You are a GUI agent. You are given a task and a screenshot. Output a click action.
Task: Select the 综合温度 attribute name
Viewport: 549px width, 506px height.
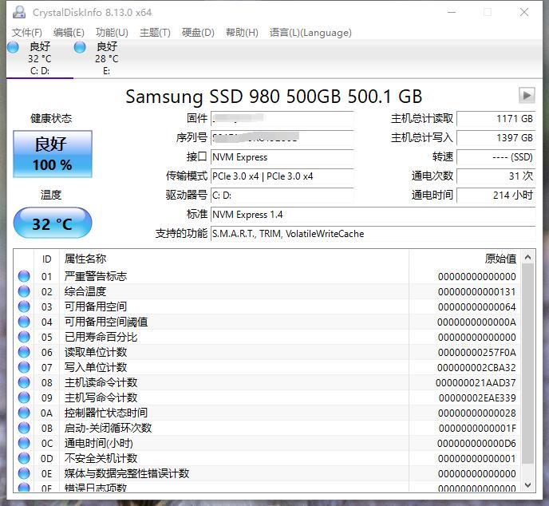point(85,291)
